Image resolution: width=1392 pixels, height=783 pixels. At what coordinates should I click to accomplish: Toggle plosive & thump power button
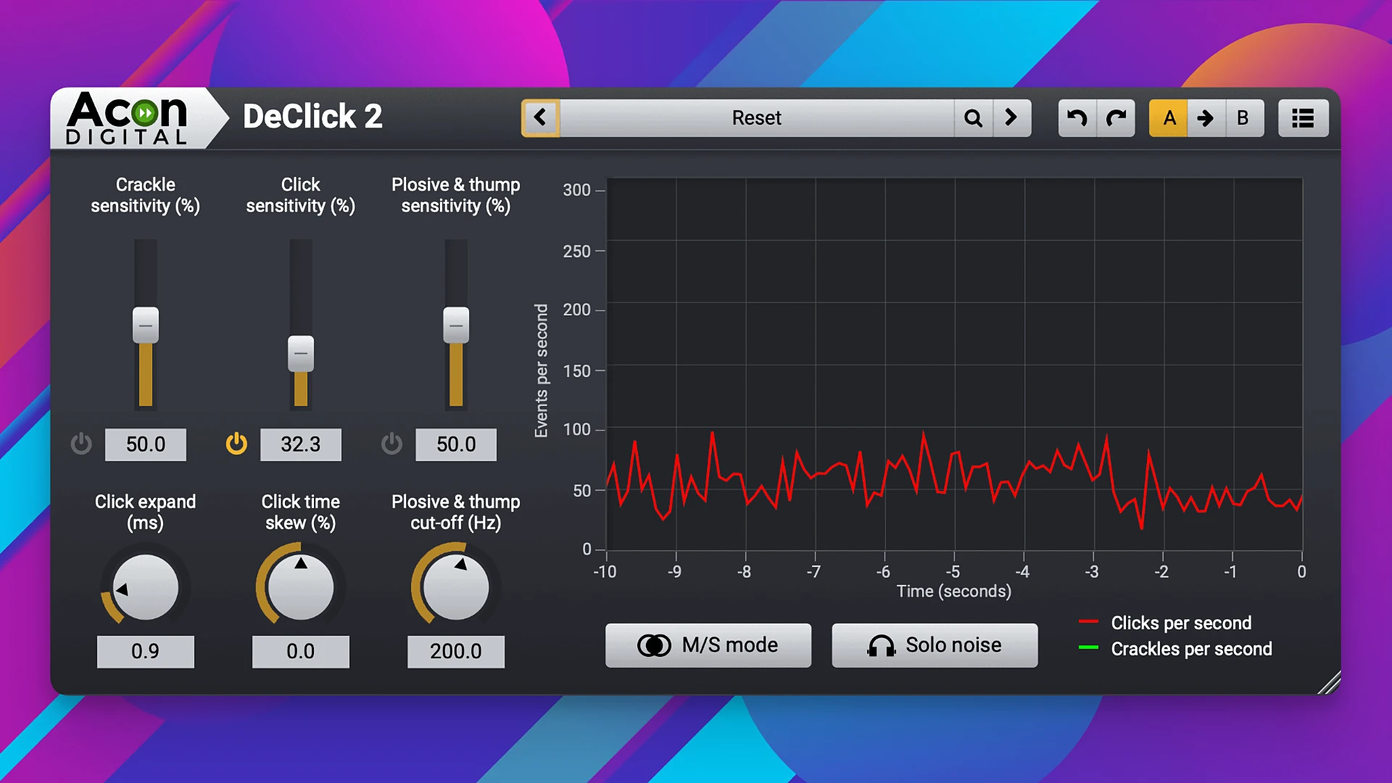pos(391,444)
